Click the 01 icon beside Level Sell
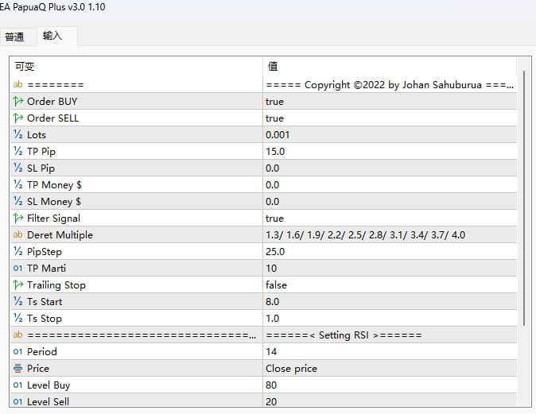Image resolution: width=536 pixels, height=414 pixels. (x=17, y=402)
